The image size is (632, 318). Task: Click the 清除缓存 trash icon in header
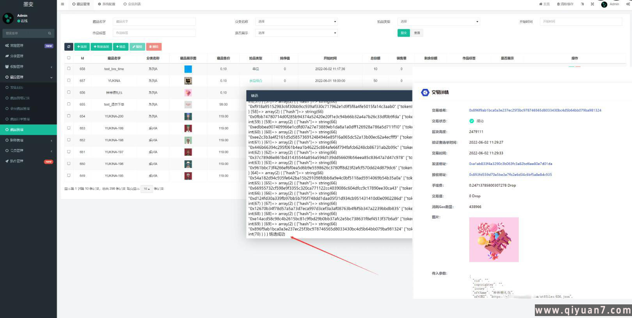565,4
